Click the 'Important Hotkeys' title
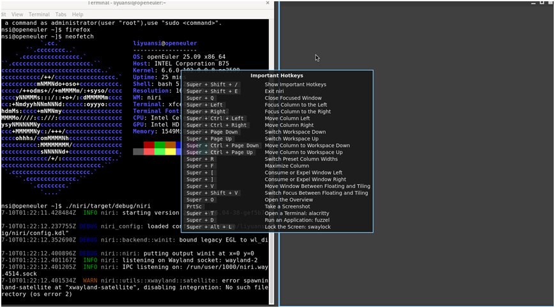The image size is (555, 308). click(277, 75)
